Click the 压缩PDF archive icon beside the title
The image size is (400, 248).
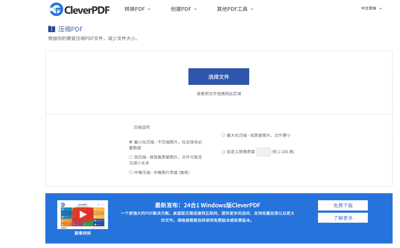(x=51, y=29)
